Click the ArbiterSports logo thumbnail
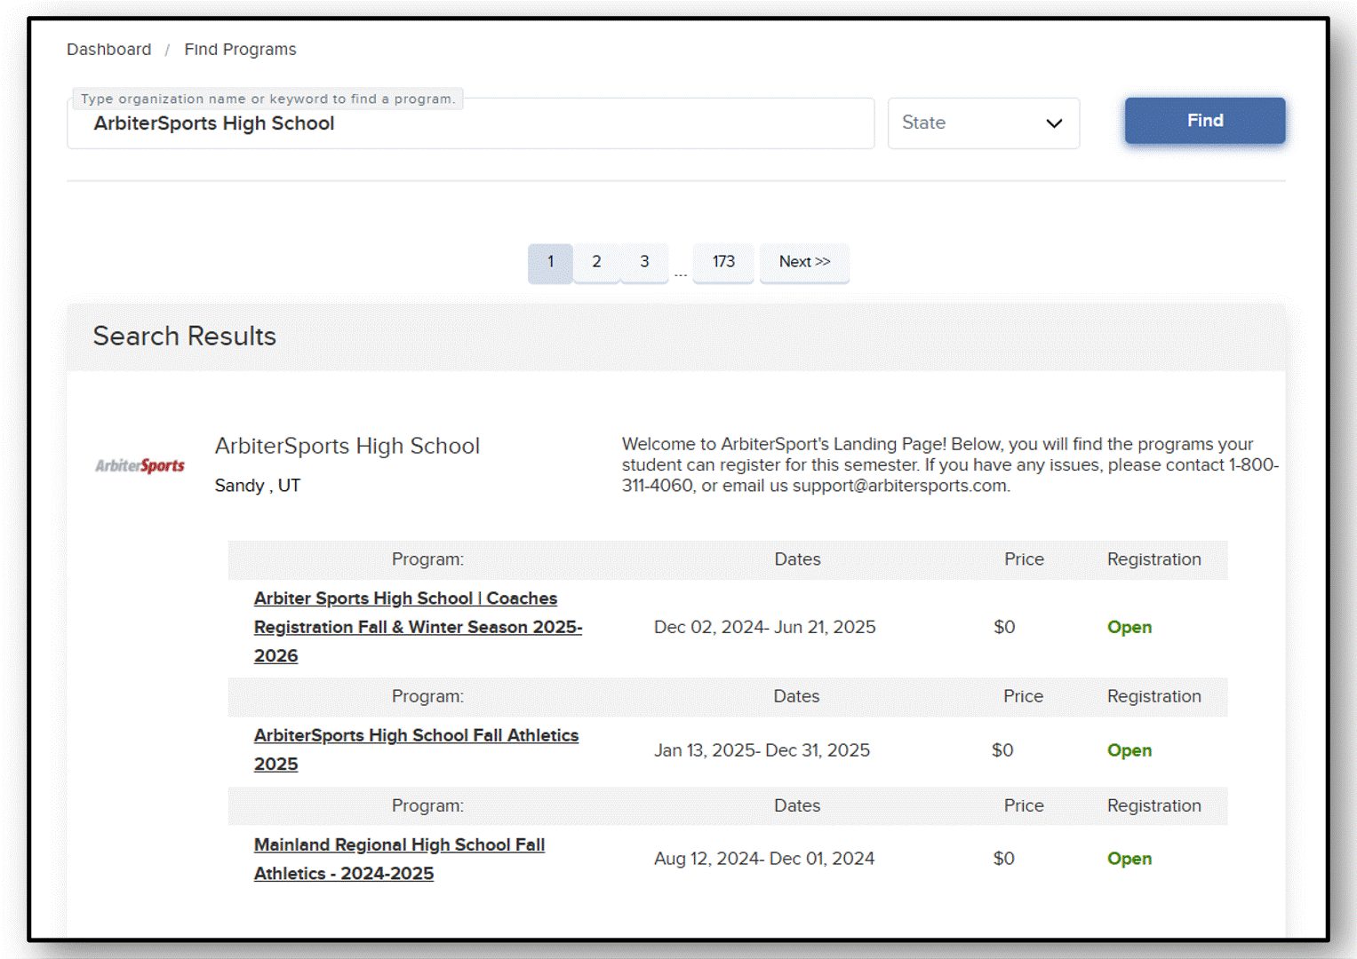This screenshot has width=1357, height=959. (140, 465)
